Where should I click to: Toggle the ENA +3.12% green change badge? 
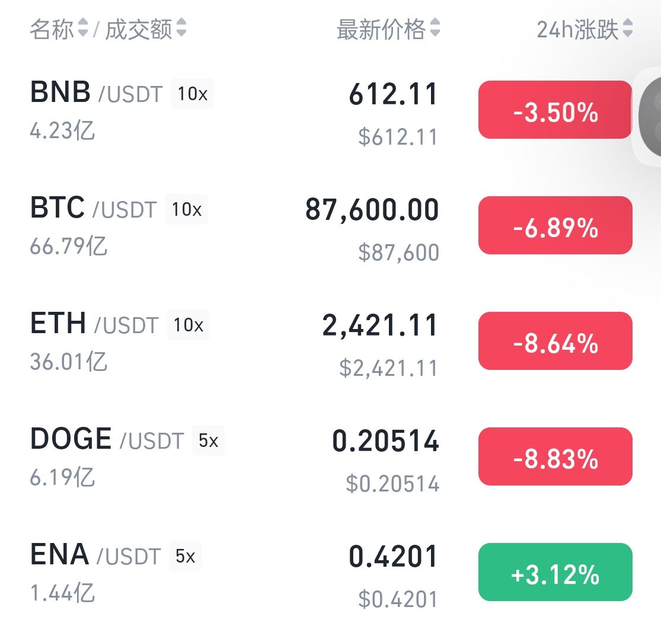point(555,572)
